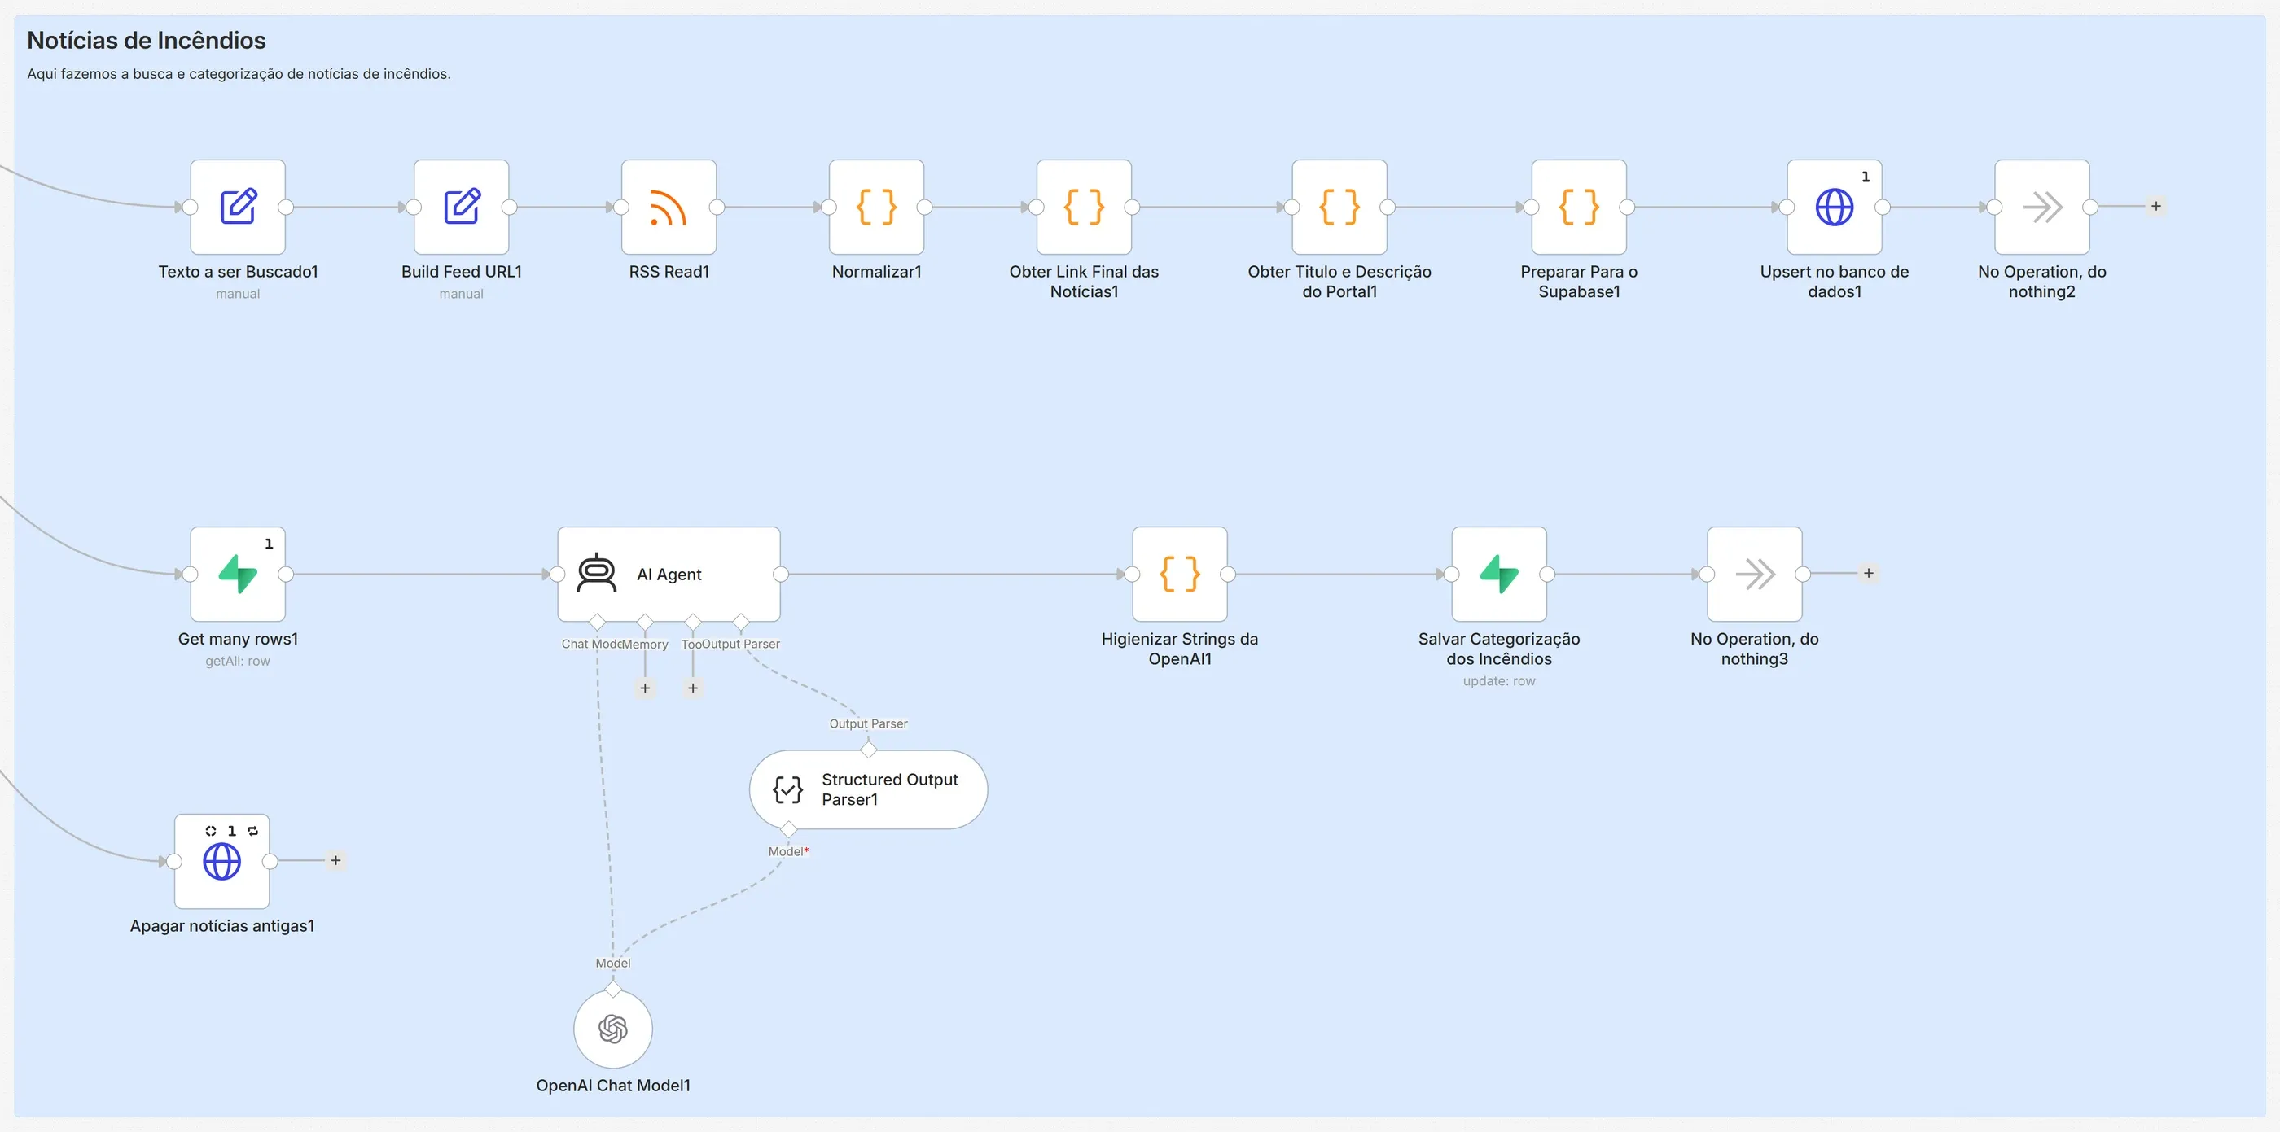Open the Texto a ser Buscado1 node
Screen dimensions: 2280x1132
tap(238, 207)
